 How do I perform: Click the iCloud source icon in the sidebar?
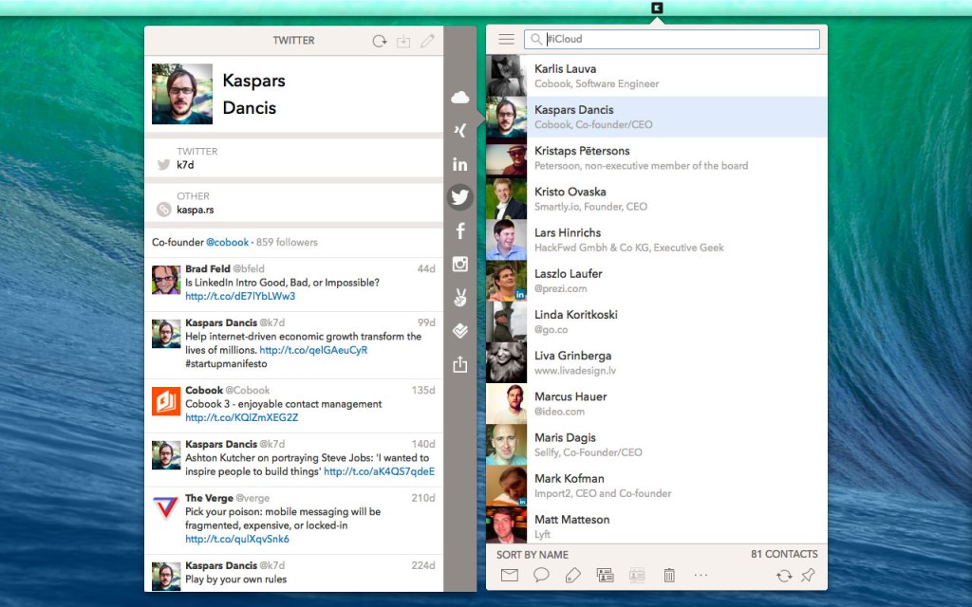coord(460,98)
